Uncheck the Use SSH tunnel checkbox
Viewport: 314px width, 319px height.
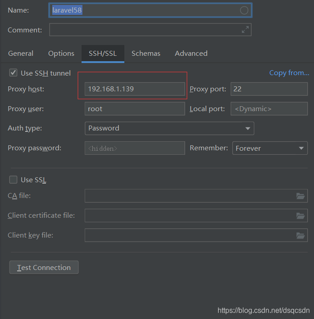(x=13, y=73)
